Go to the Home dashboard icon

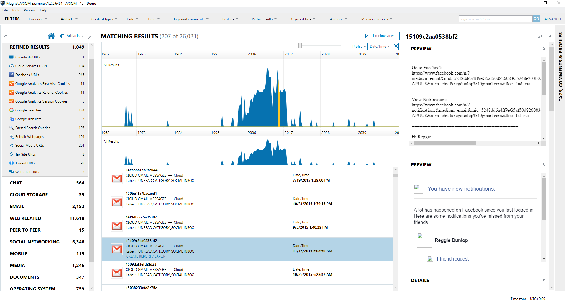(51, 36)
